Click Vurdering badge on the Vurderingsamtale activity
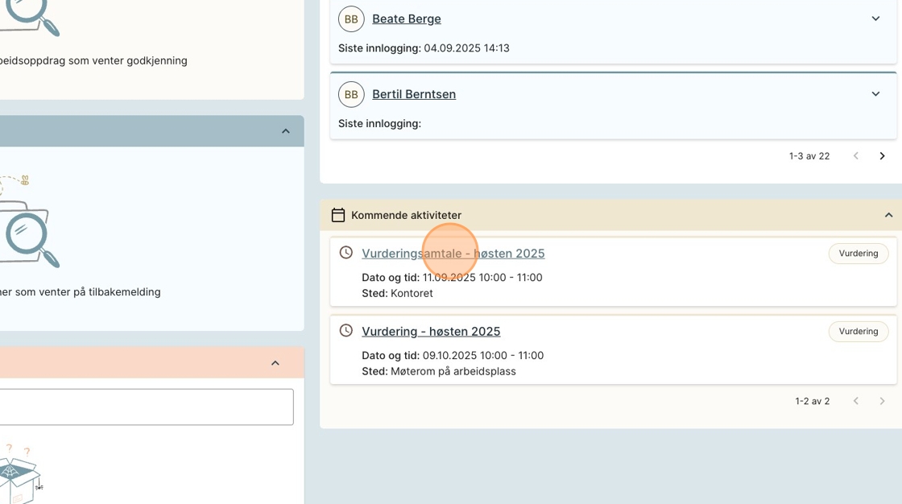This screenshot has width=902, height=504. pos(858,254)
